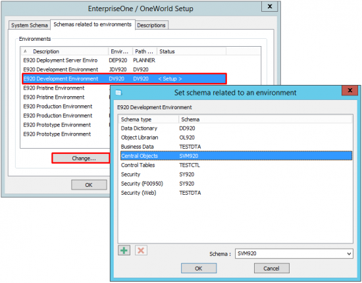The height and width of the screenshot is (283, 362).
Task: Click the PLANNER path code cell
Action: (144, 61)
